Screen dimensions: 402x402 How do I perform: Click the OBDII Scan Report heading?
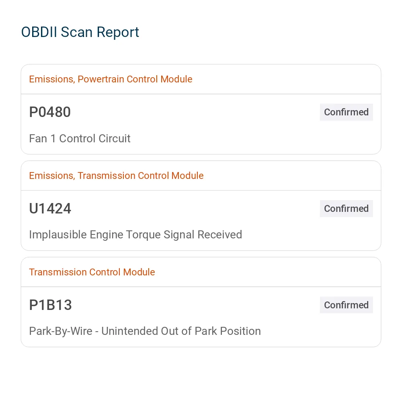click(x=80, y=32)
